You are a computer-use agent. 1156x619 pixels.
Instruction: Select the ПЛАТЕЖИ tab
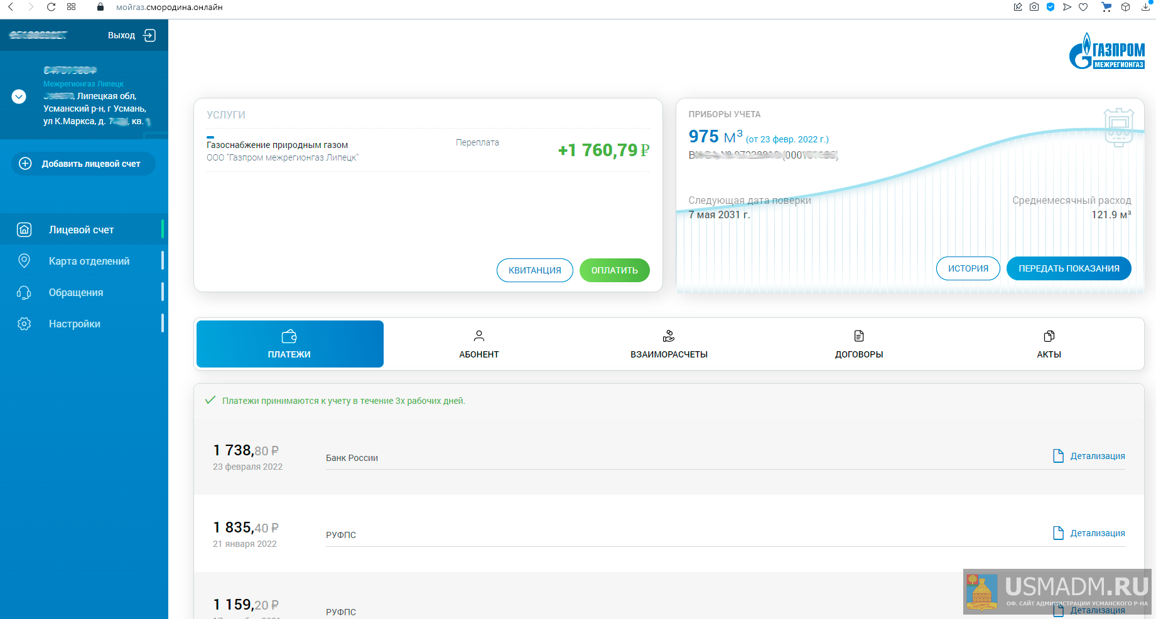click(290, 344)
